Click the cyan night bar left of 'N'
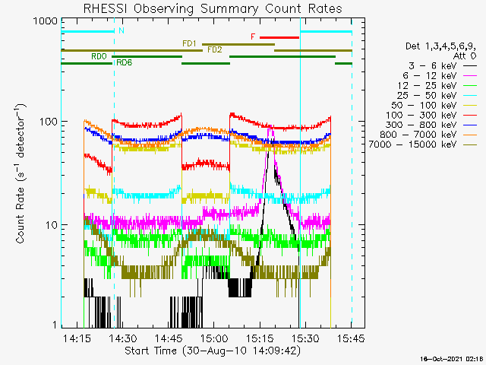The height and width of the screenshot is (365, 486). [x=88, y=31]
